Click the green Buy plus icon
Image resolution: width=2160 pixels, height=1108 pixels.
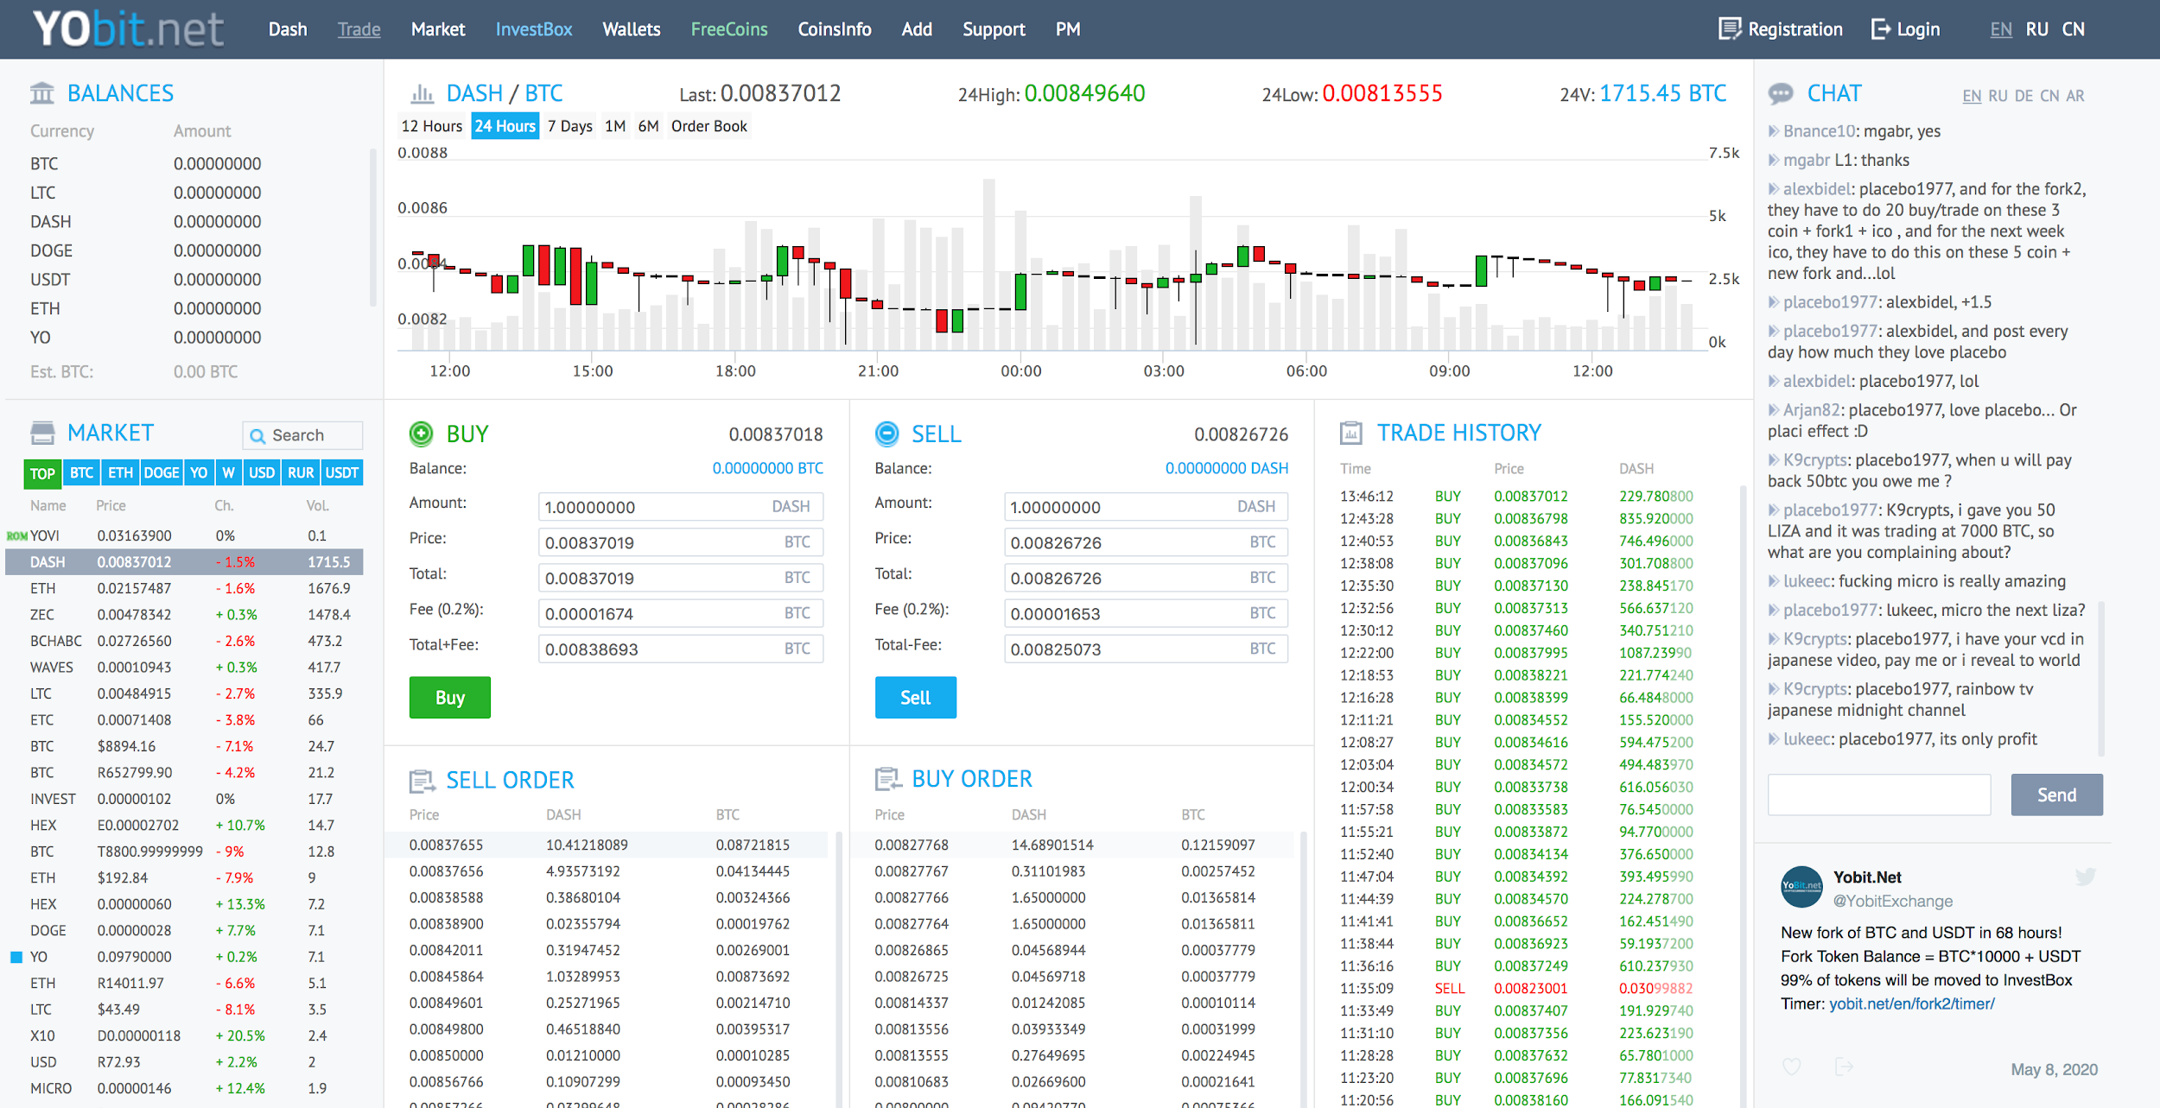(x=421, y=434)
